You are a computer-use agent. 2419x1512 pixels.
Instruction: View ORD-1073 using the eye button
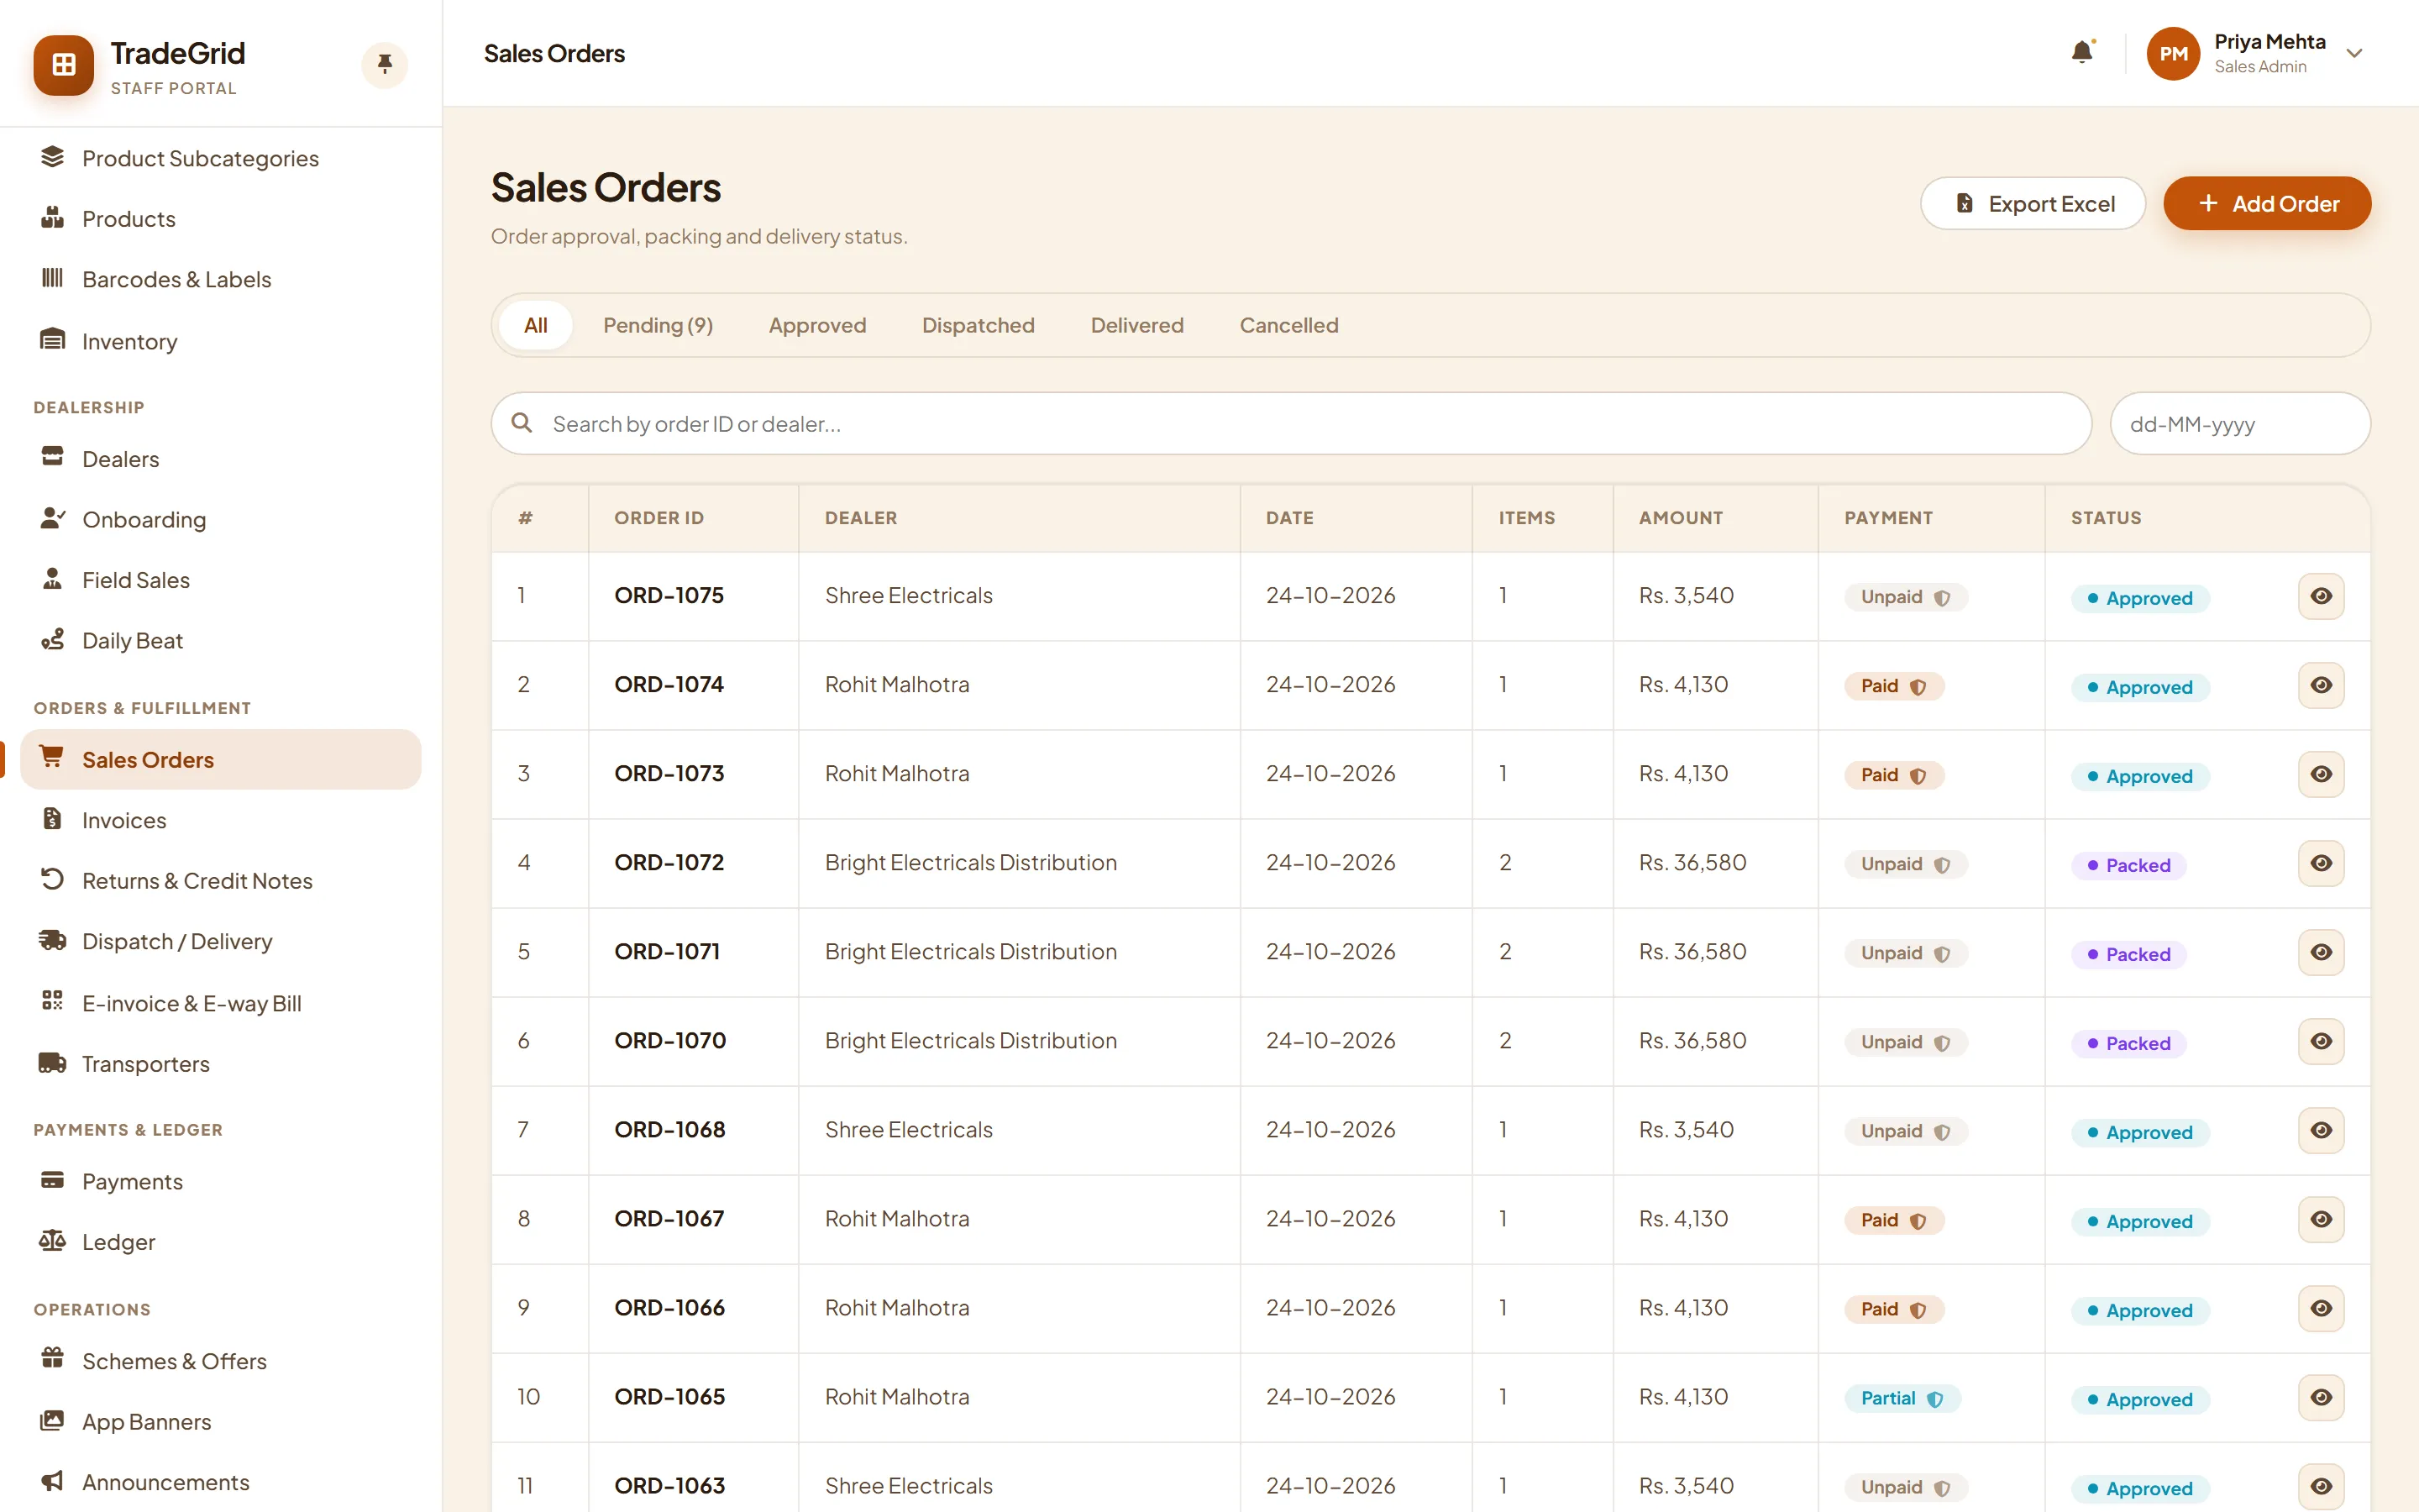tap(2321, 774)
